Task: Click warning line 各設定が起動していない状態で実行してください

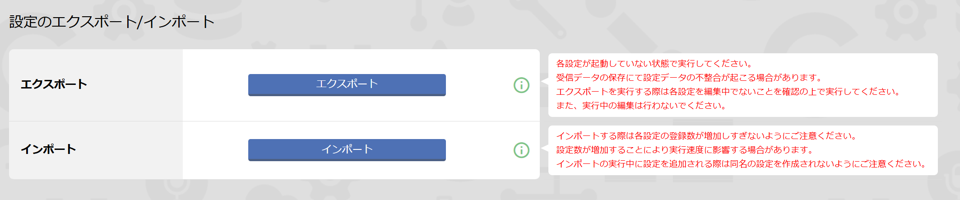Action: pyautogui.click(x=654, y=64)
